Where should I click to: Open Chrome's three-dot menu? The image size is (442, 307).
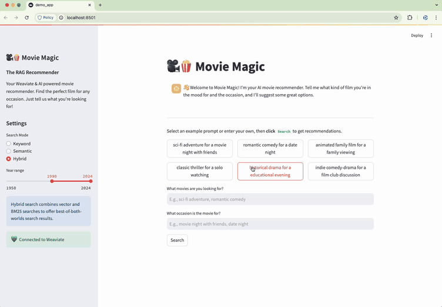(436, 18)
